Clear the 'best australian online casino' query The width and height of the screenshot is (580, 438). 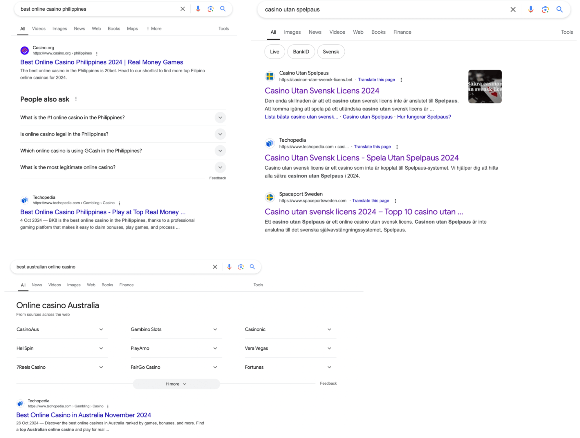pyautogui.click(x=215, y=267)
